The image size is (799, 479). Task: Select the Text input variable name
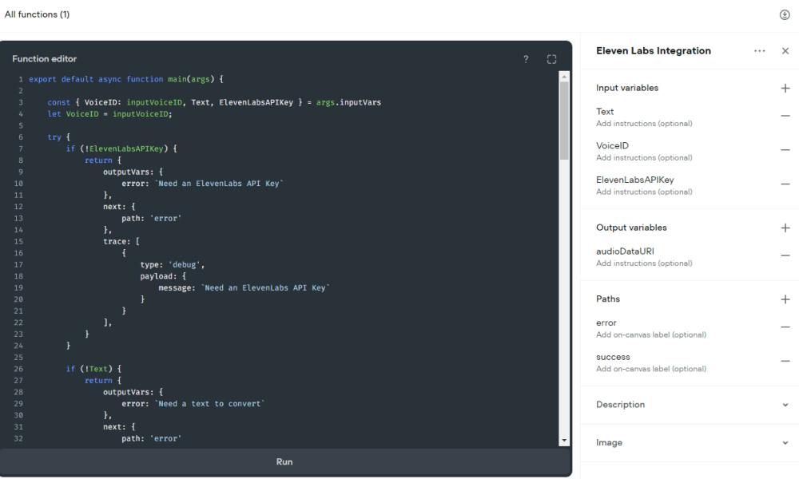(x=605, y=112)
